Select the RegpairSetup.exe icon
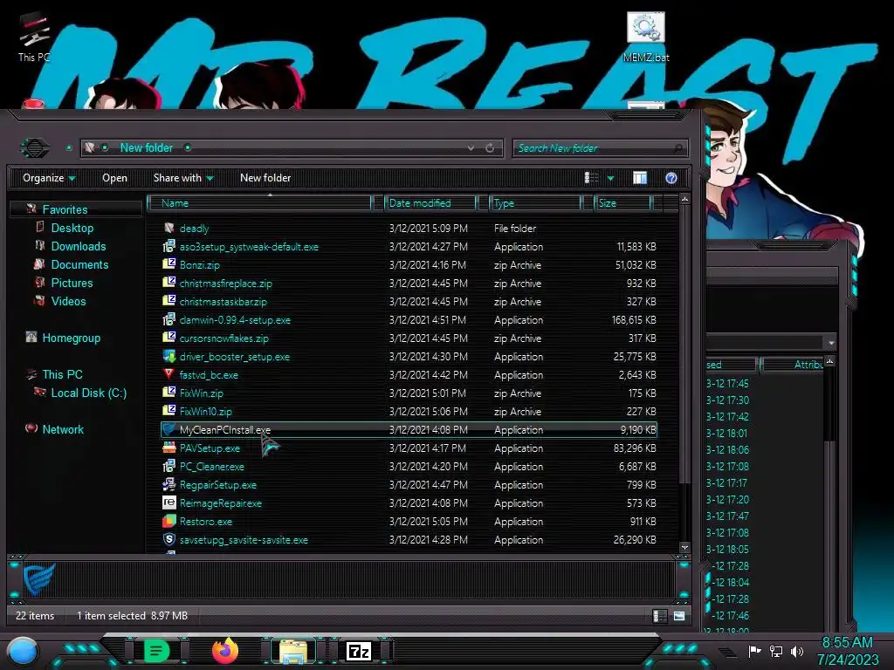 (168, 484)
